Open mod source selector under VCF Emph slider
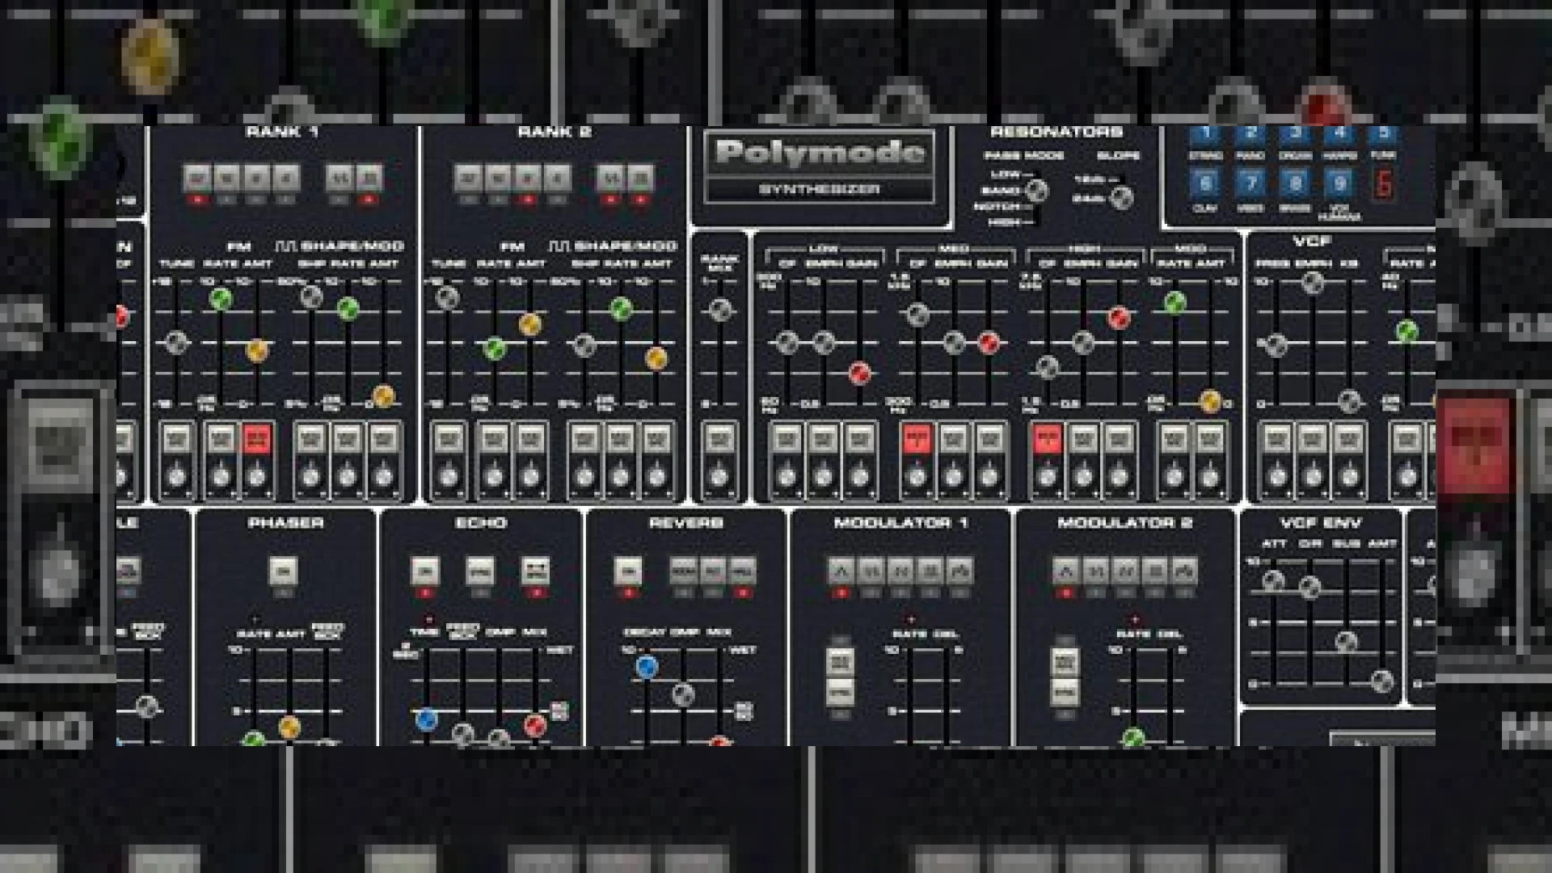 pyautogui.click(x=1313, y=440)
